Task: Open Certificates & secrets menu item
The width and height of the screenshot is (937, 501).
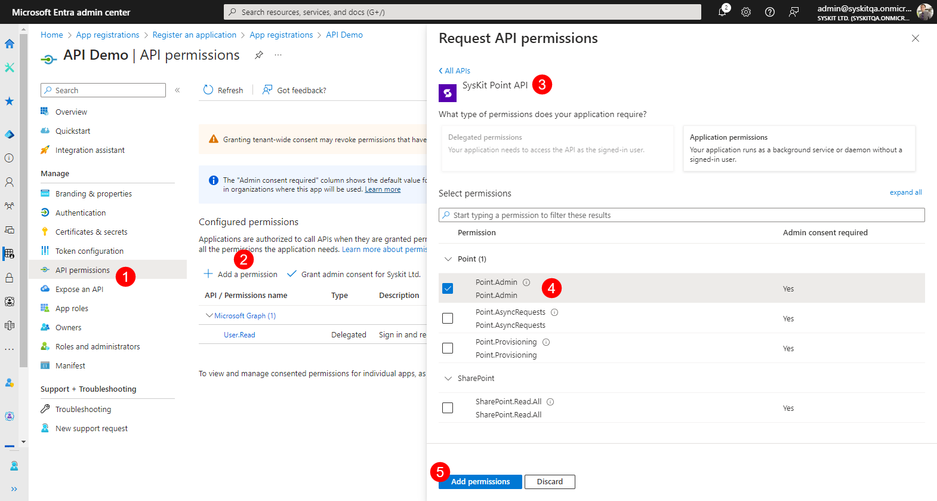Action: 91,232
